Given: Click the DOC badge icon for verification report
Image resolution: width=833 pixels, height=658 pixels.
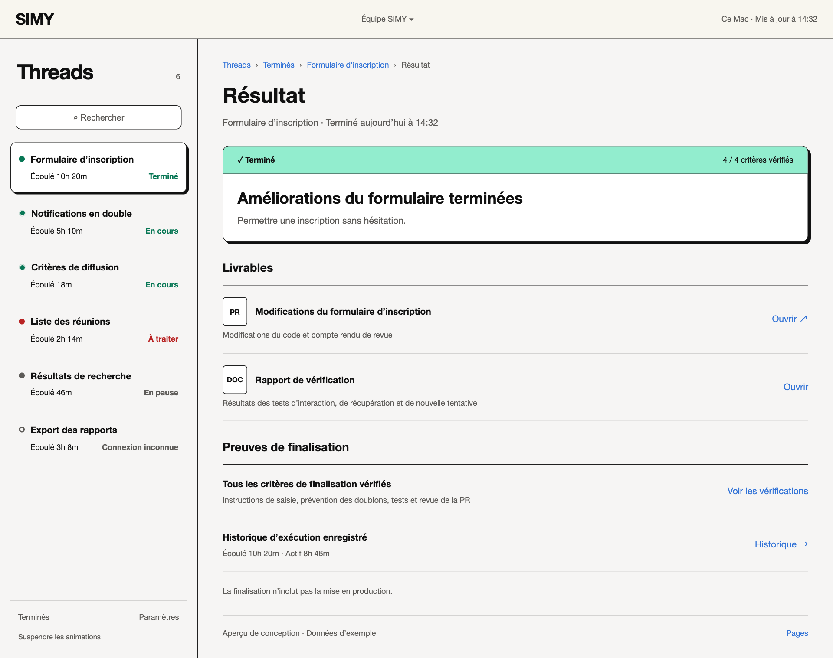Looking at the screenshot, I should click(x=235, y=379).
